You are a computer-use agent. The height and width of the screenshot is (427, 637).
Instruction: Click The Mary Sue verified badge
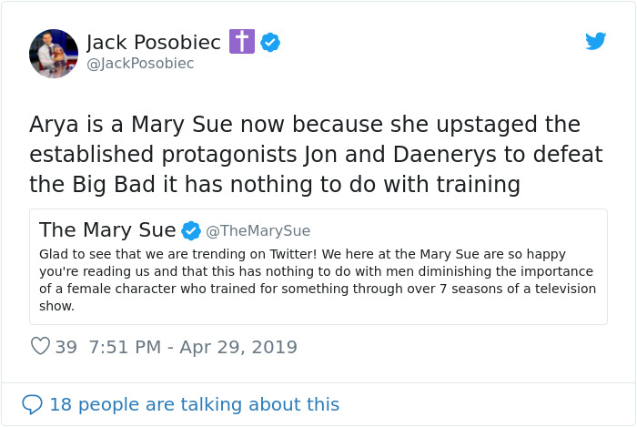pyautogui.click(x=191, y=230)
